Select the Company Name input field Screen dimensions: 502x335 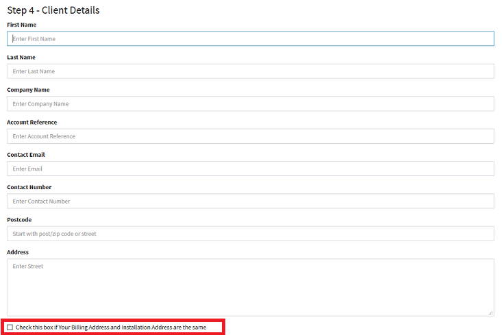pyautogui.click(x=251, y=103)
